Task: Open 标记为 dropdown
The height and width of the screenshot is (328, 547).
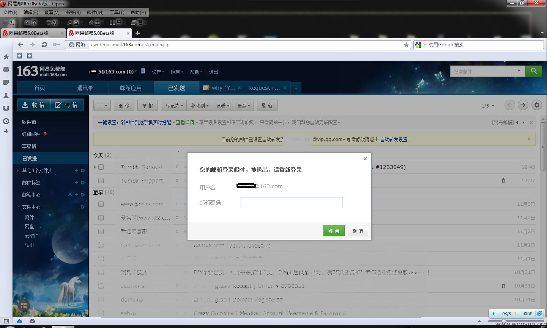Action: (x=174, y=106)
